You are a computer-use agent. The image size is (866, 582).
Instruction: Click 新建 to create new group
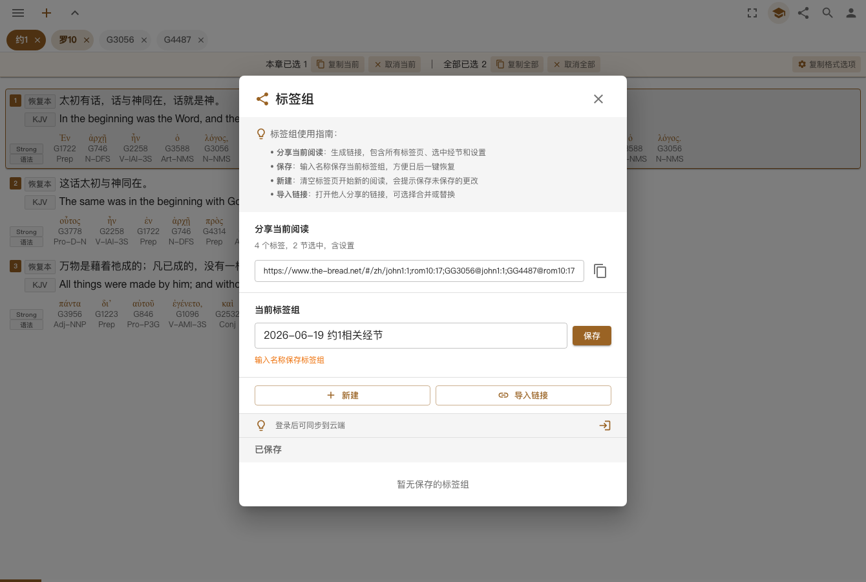[343, 395]
